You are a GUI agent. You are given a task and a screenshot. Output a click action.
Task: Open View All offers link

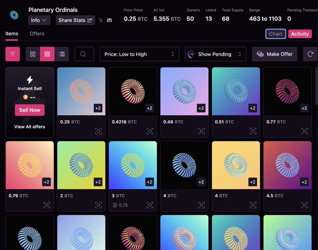click(29, 127)
